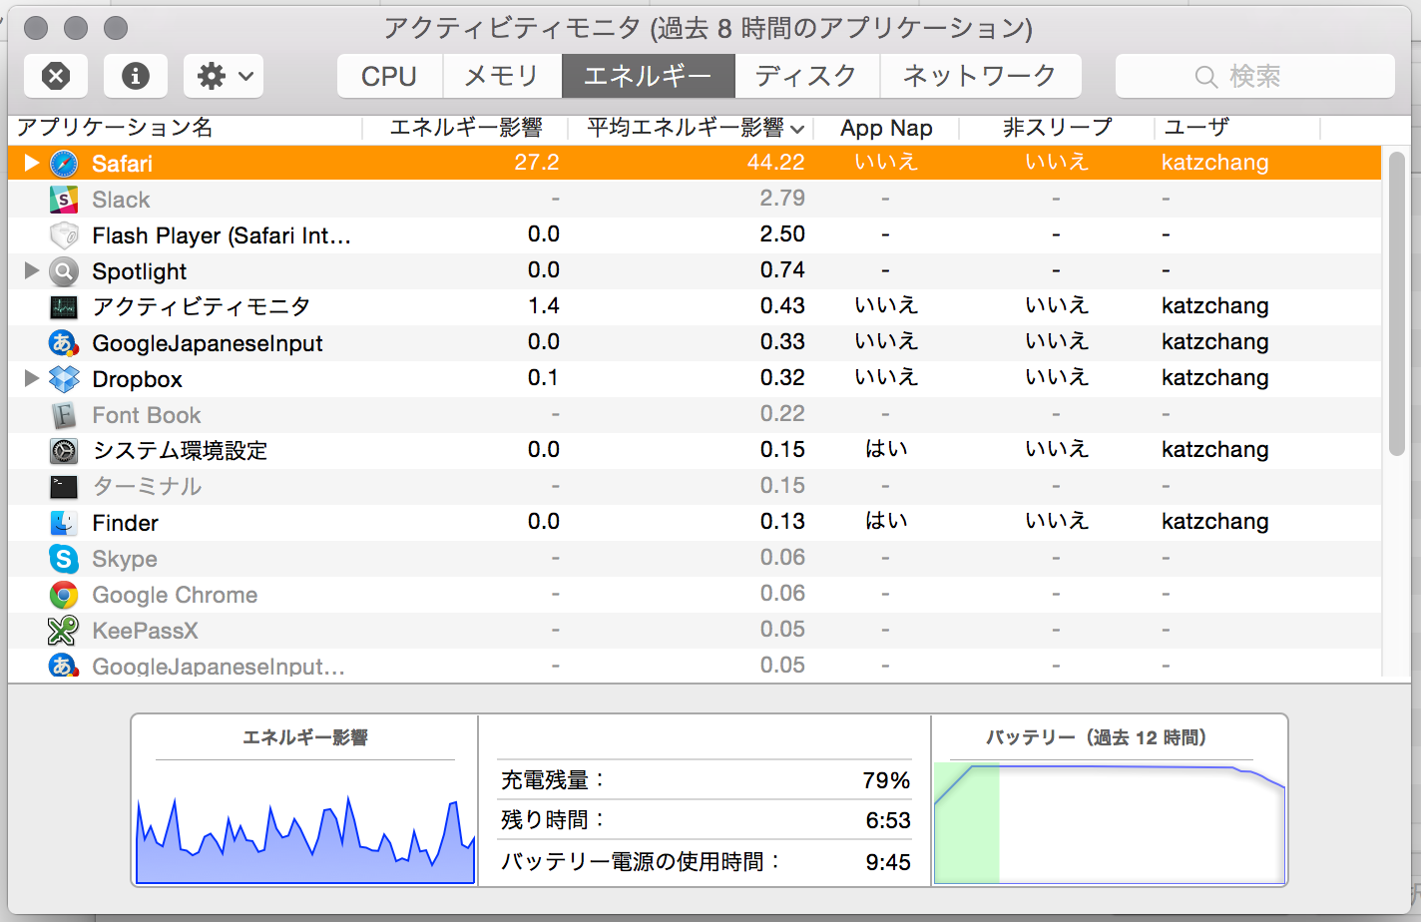This screenshot has height=922, width=1421.
Task: Select the Finder row name
Action: pos(126,523)
